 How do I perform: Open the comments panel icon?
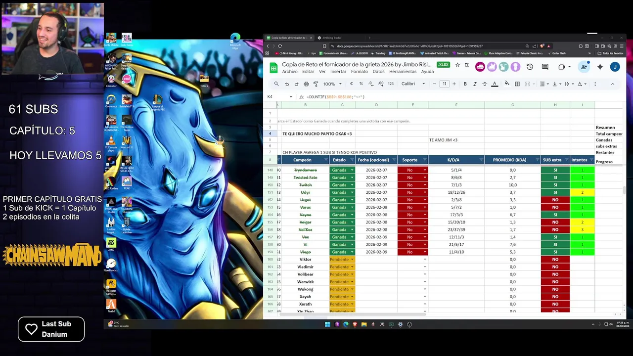(545, 67)
